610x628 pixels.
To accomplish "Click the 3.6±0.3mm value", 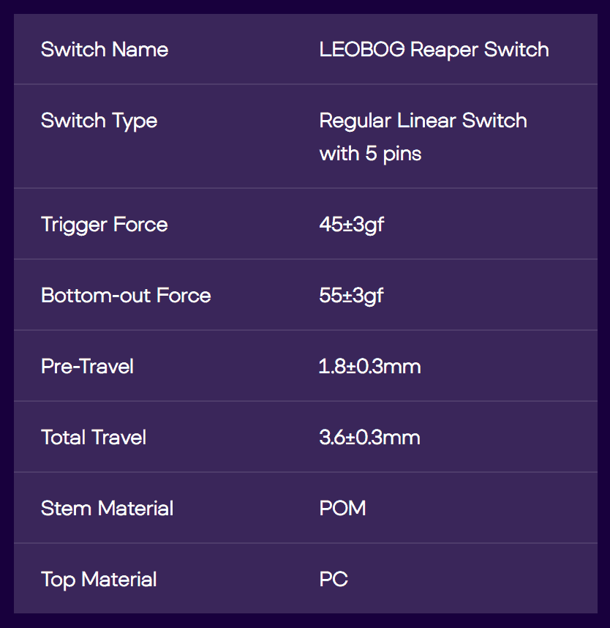I will 370,438.
